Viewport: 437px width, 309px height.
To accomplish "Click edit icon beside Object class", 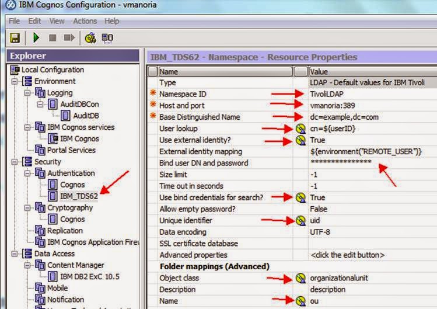I will (300, 278).
